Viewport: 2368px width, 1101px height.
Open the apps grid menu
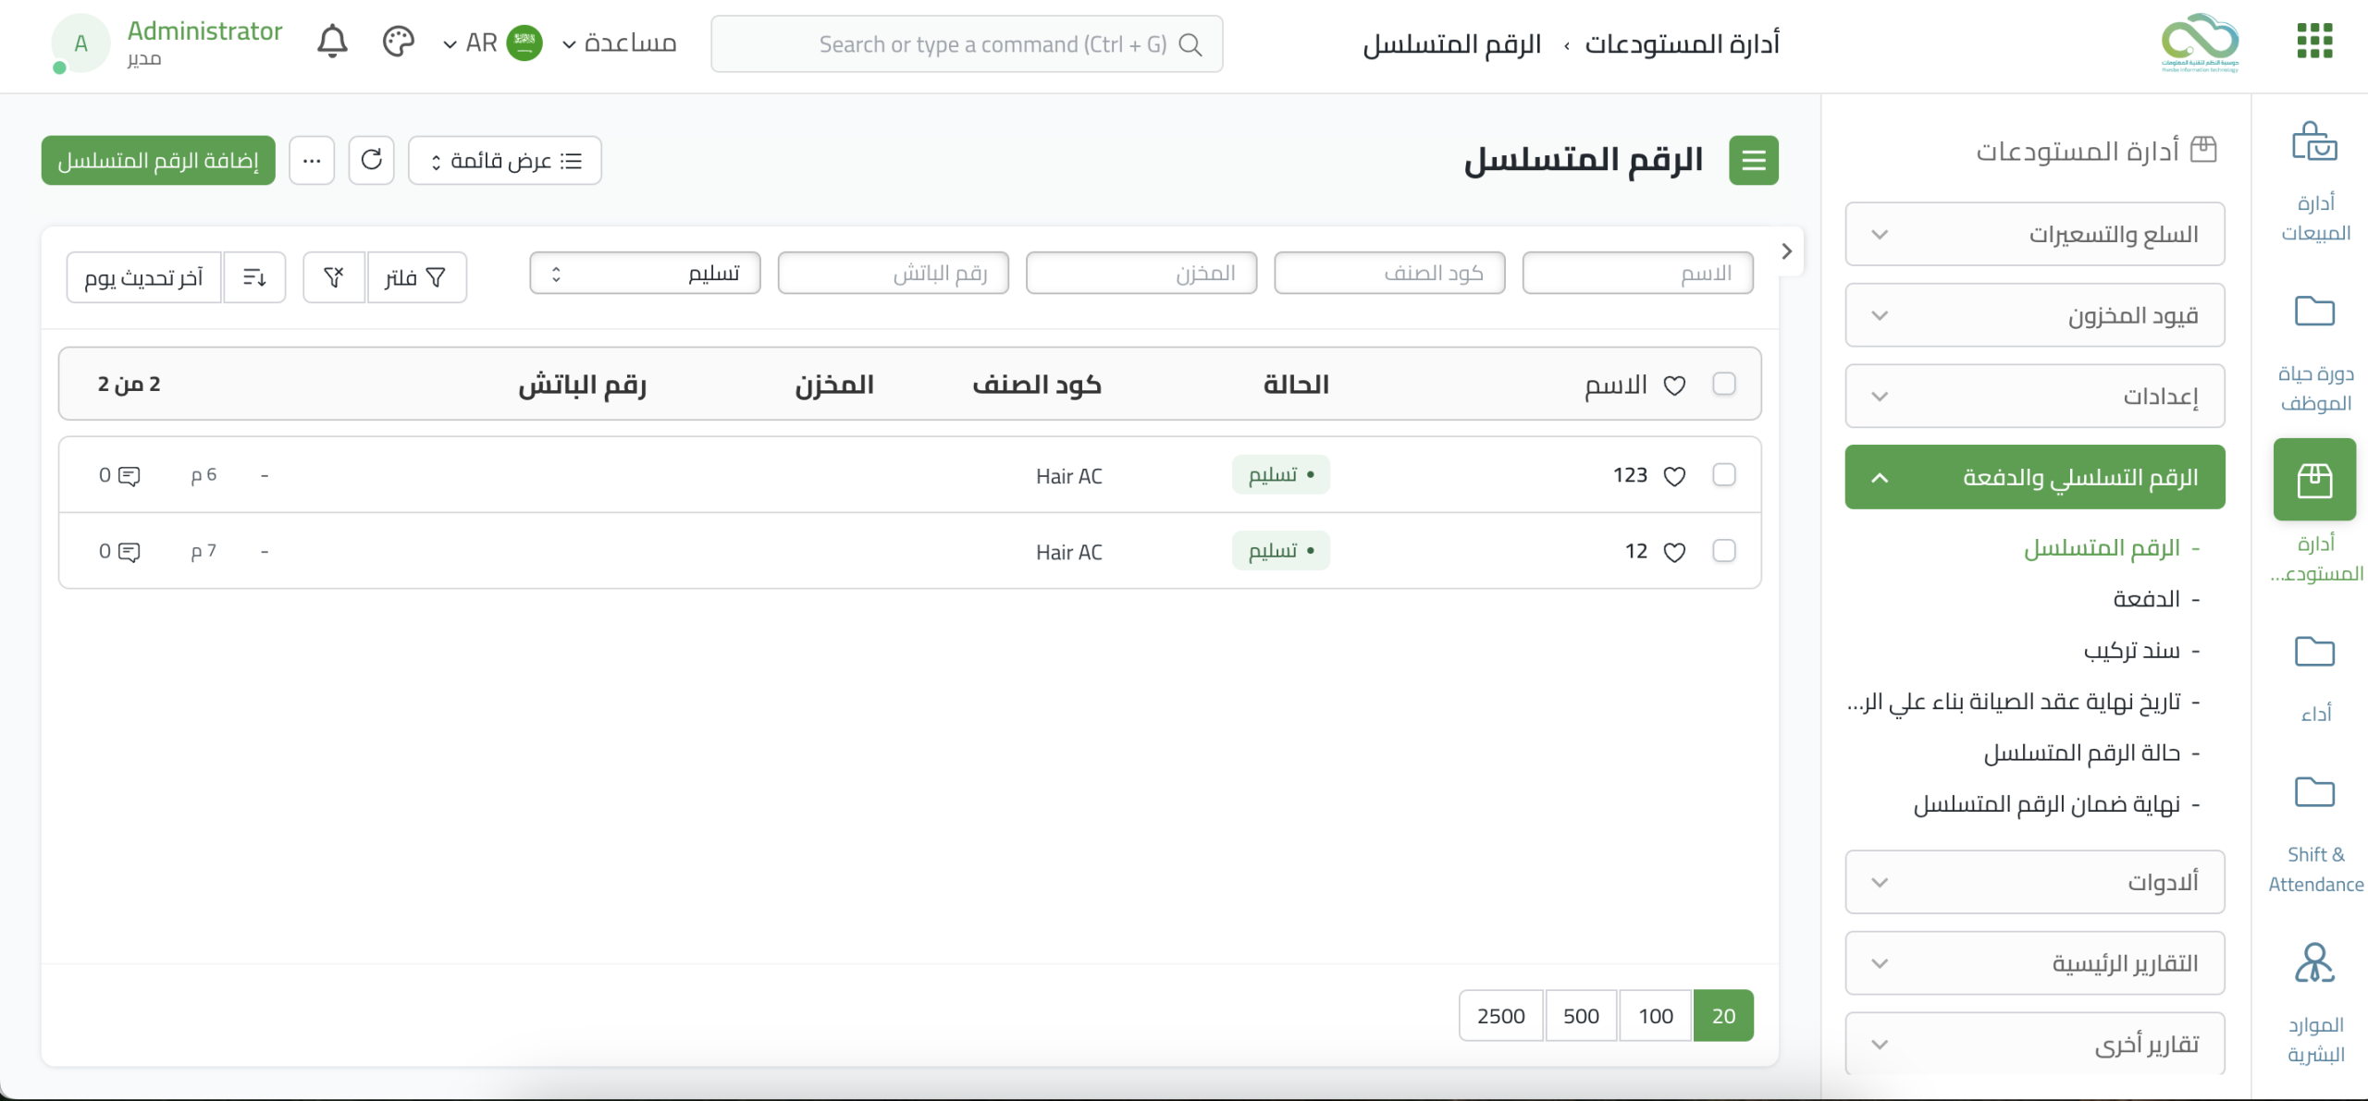click(x=2313, y=41)
